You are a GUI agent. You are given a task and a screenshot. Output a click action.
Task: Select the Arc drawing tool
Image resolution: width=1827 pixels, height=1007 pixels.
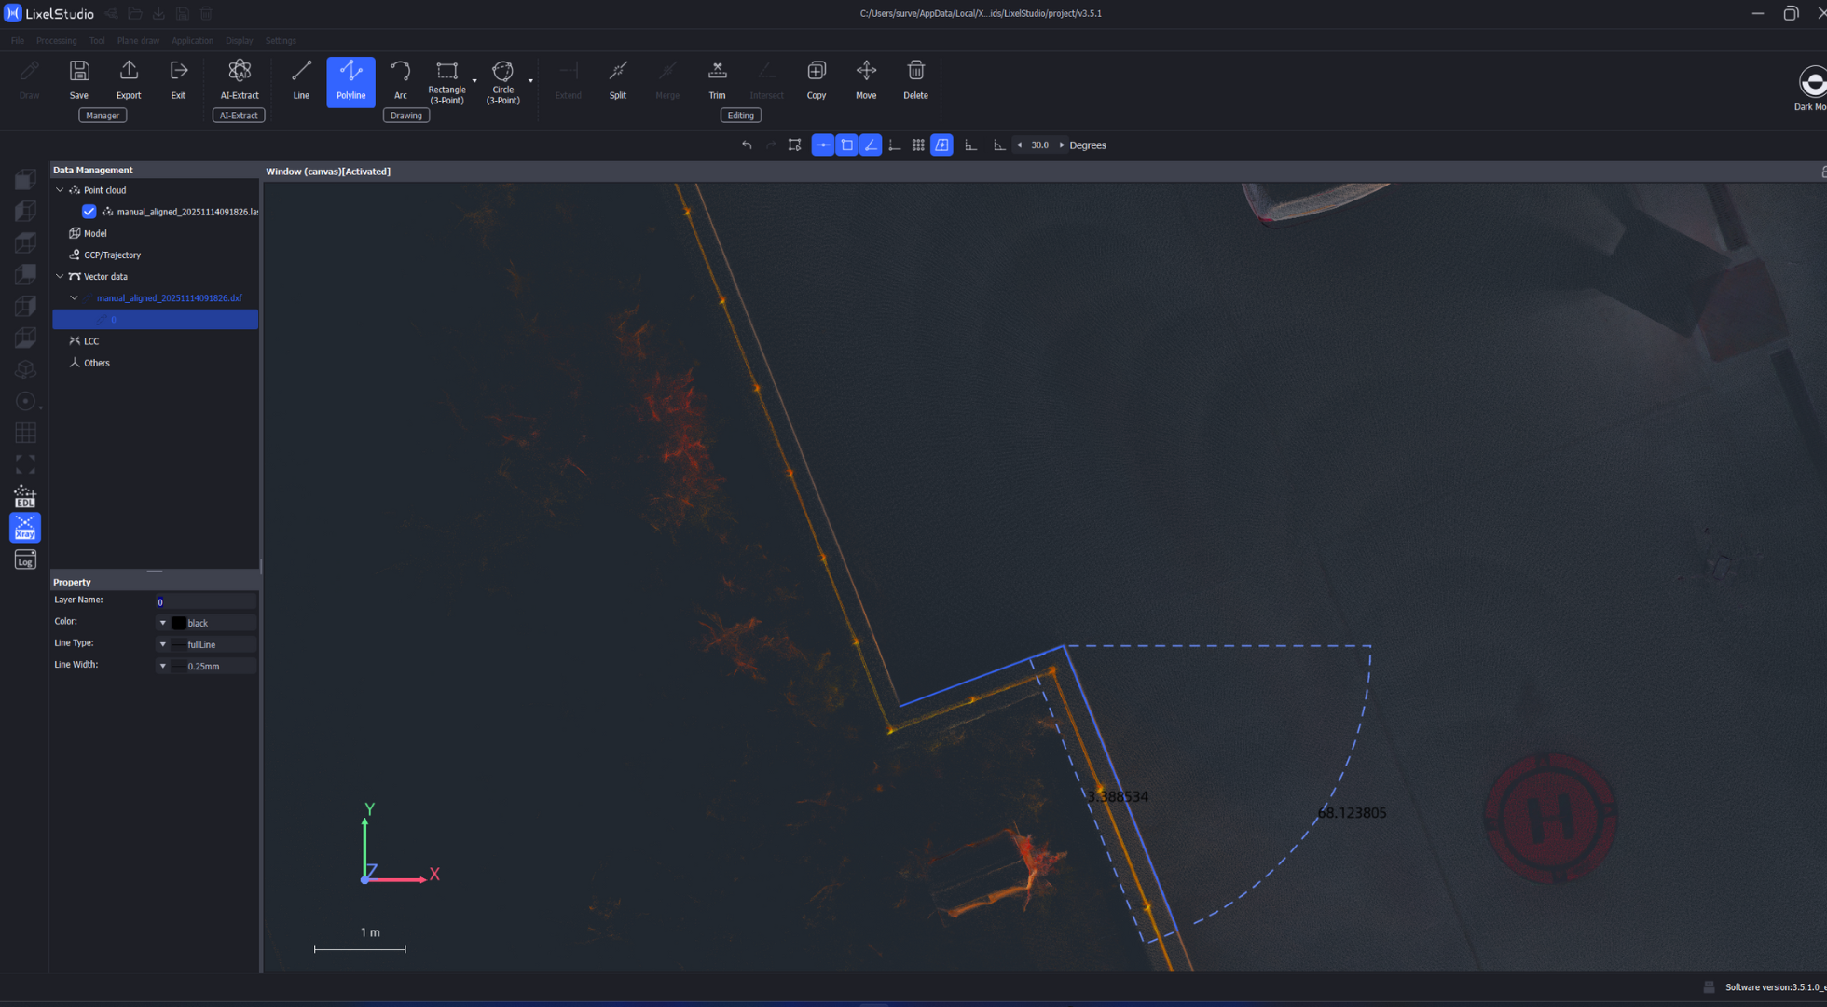pos(400,79)
